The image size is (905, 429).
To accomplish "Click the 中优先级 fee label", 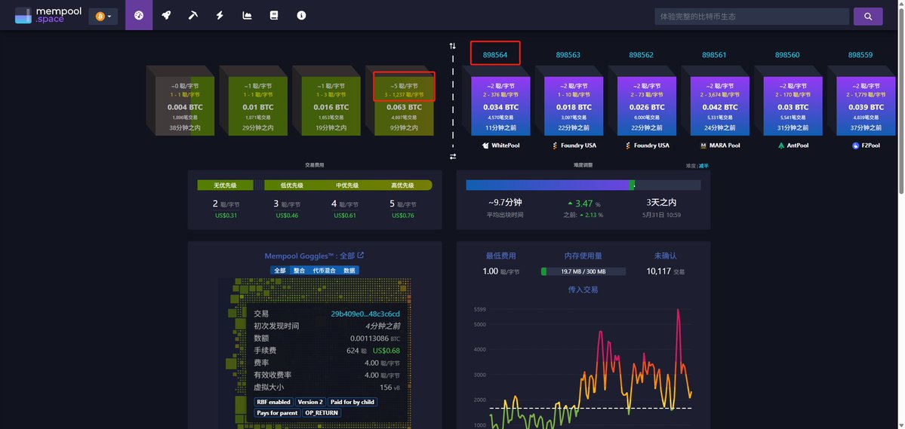I will [x=347, y=185].
